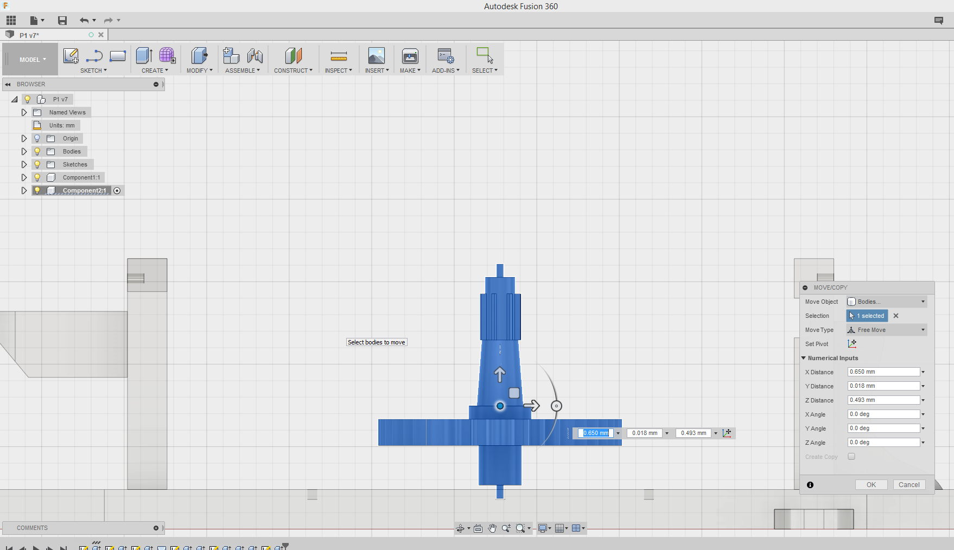Click the X Distance input field
The image size is (954, 550).
883,372
